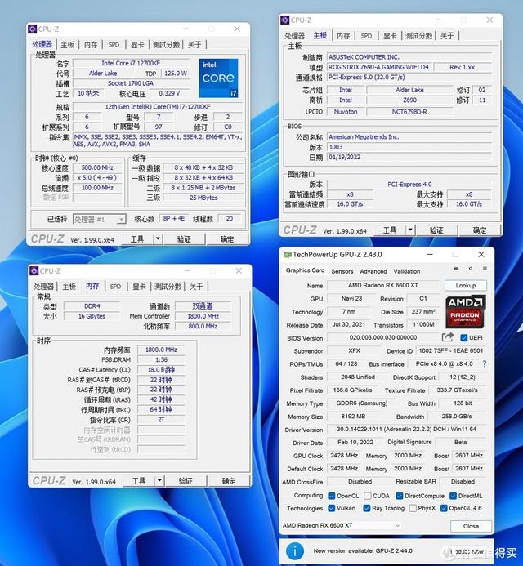The image size is (523, 566).
Task: Click the blue info icon in update notice
Action: [x=295, y=551]
